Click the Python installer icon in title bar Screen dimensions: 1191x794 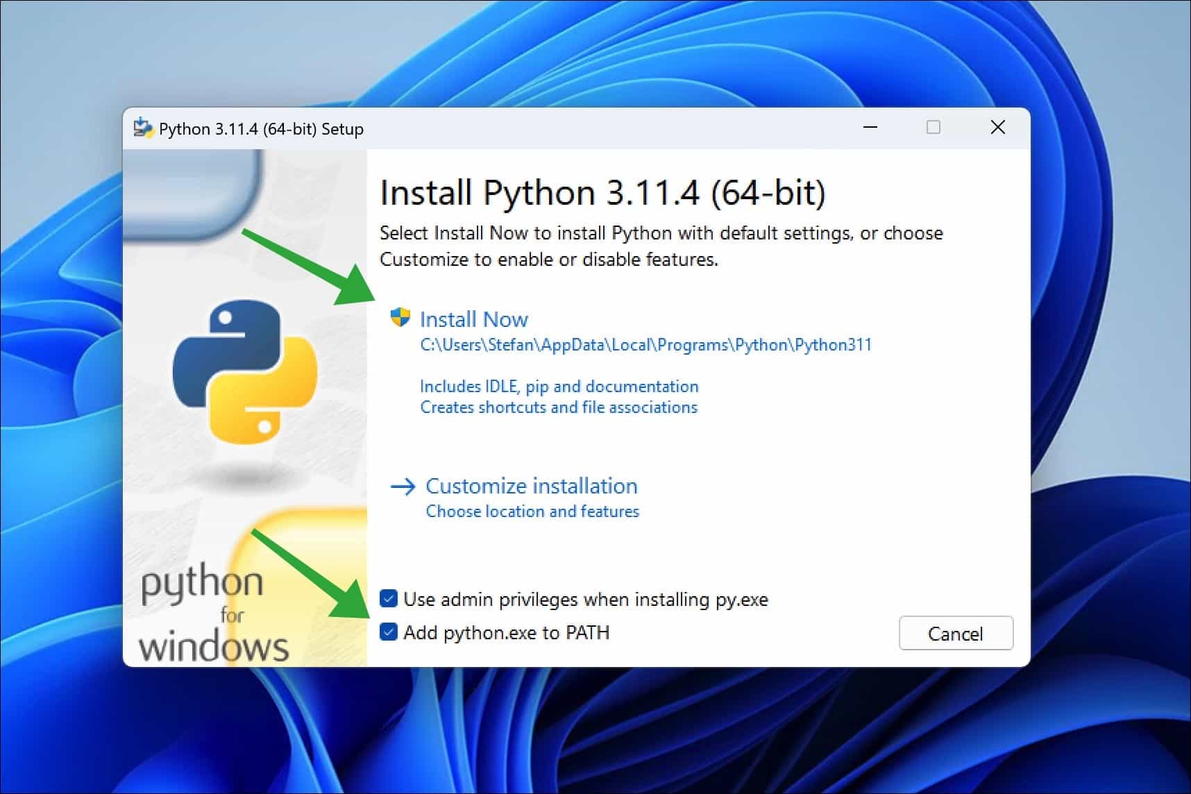(143, 128)
